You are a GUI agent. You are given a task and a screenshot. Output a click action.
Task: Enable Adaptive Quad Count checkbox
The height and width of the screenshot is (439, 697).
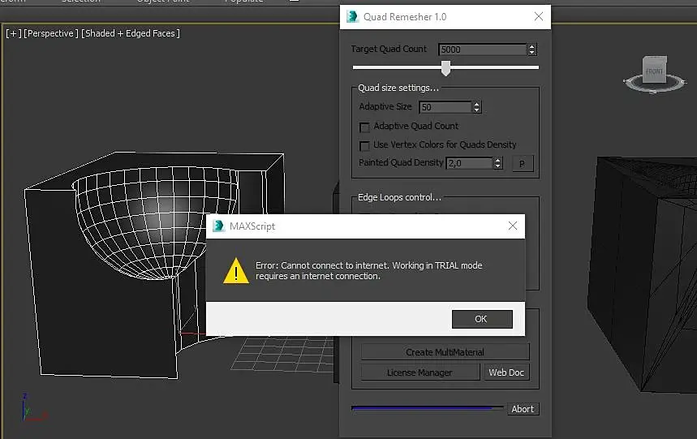click(x=364, y=127)
